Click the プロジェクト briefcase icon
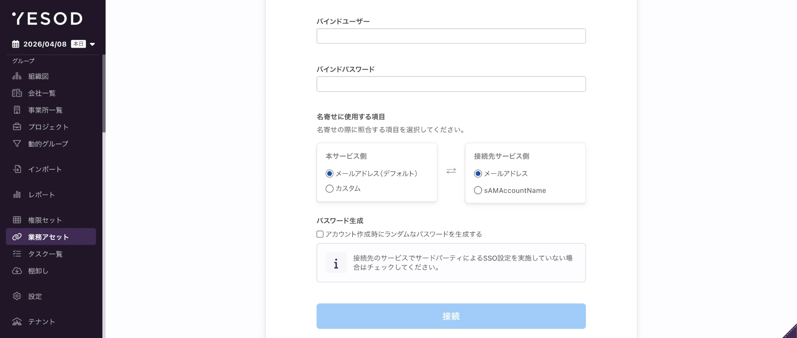The width and height of the screenshot is (797, 338). click(17, 127)
